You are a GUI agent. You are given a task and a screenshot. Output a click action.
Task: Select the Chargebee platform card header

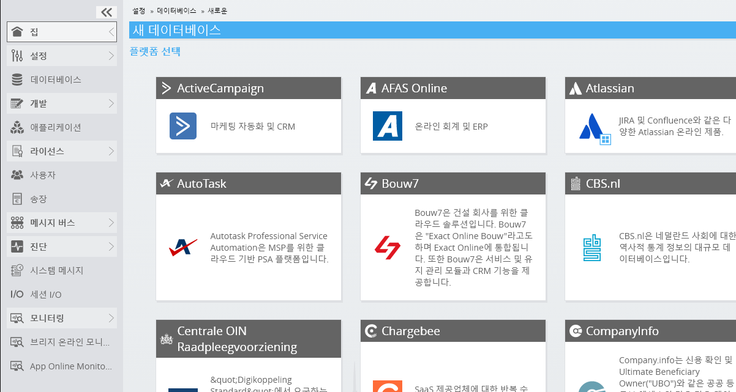click(453, 331)
